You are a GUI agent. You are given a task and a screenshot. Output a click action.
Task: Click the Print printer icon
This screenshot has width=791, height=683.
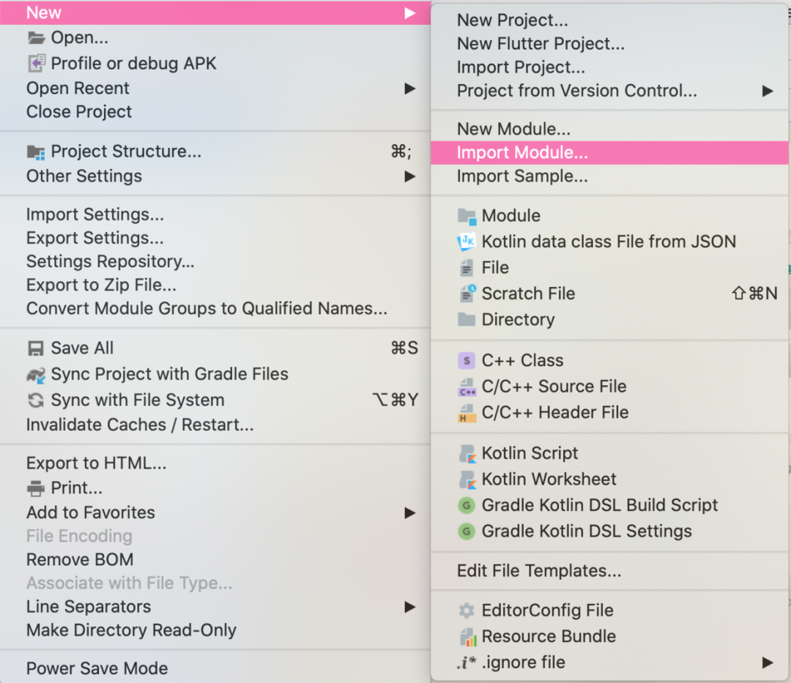[36, 488]
